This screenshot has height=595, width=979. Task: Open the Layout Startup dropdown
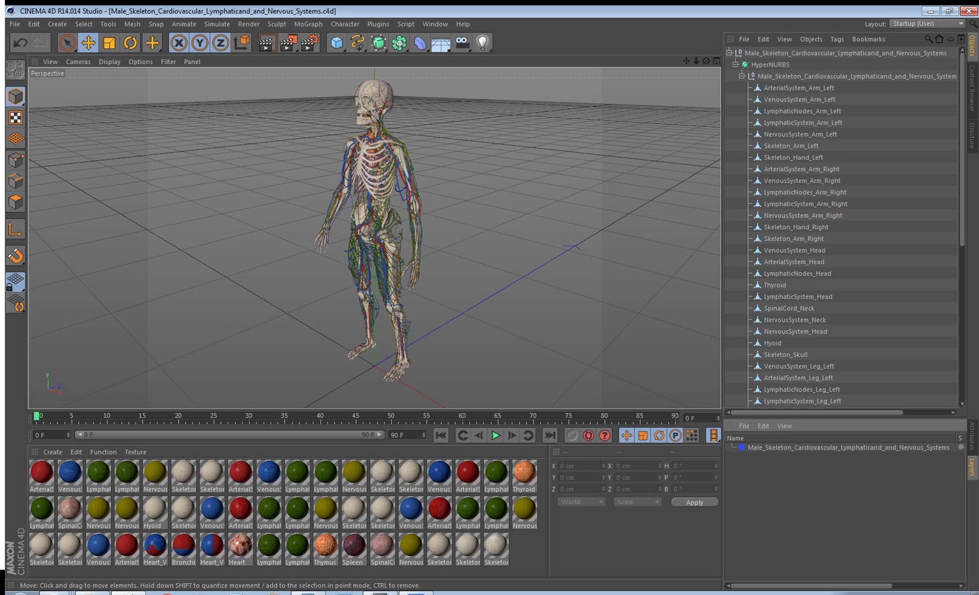pyautogui.click(x=928, y=24)
